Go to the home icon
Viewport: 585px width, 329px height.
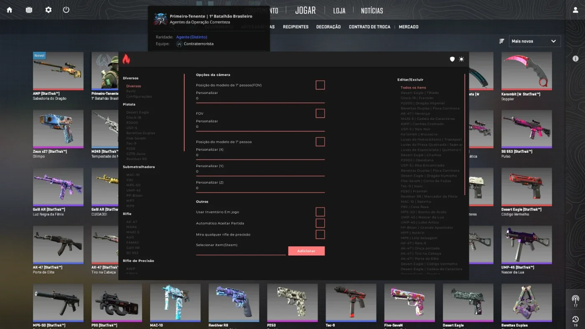tap(9, 10)
